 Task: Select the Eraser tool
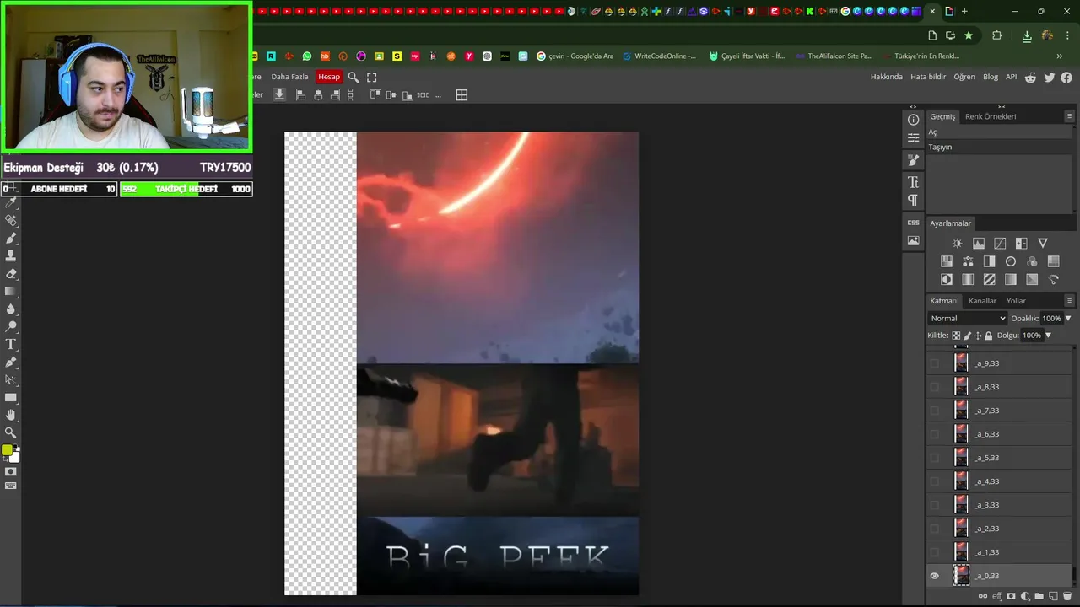coord(11,273)
